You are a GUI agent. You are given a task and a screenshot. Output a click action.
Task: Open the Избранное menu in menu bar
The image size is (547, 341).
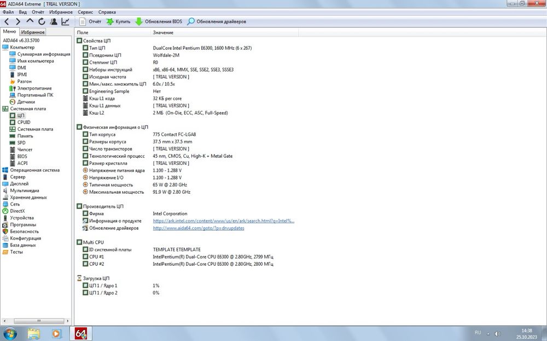coord(61,12)
